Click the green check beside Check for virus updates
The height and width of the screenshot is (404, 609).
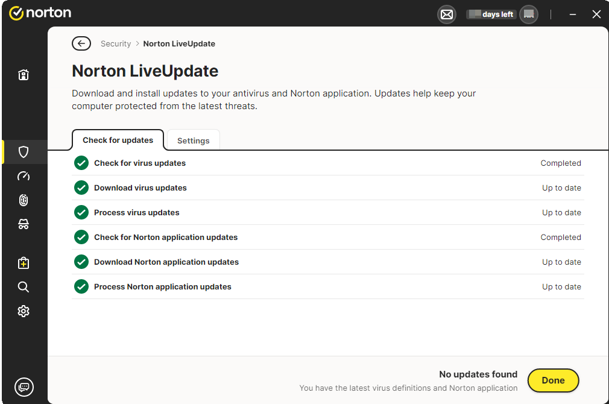tap(81, 163)
